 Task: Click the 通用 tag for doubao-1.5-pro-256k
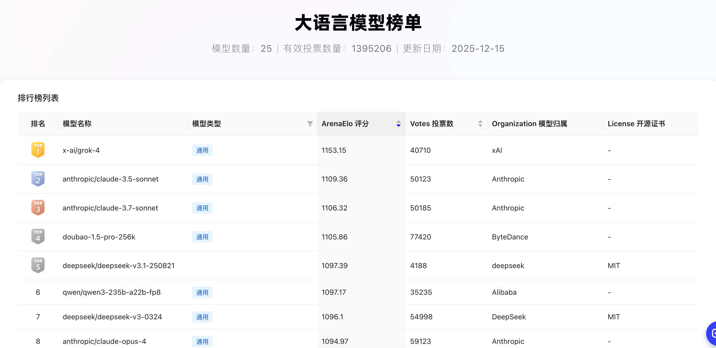(202, 237)
